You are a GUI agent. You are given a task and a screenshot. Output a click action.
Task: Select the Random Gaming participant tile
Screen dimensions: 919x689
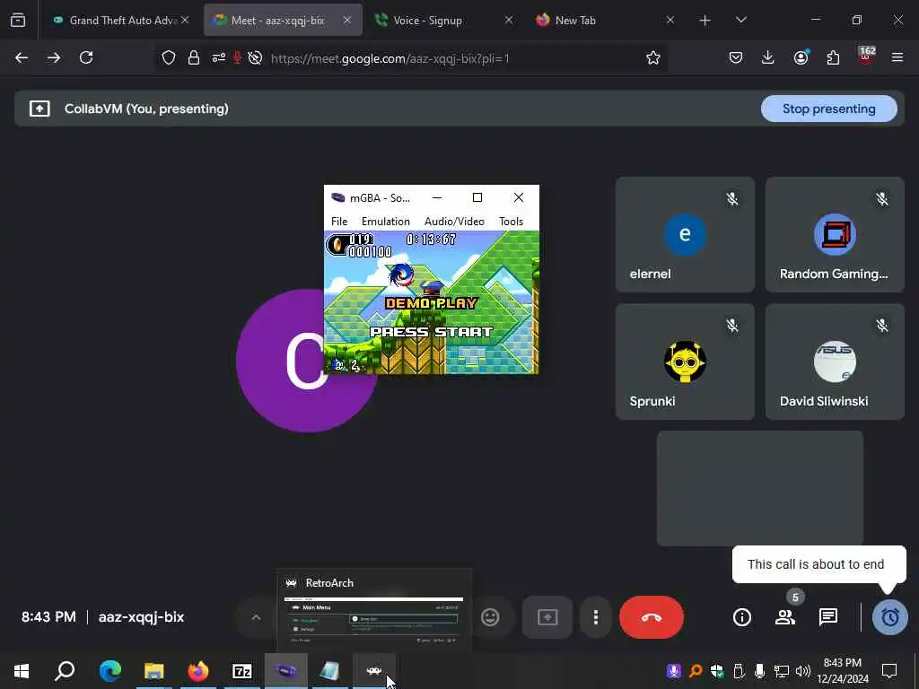pyautogui.click(x=835, y=234)
